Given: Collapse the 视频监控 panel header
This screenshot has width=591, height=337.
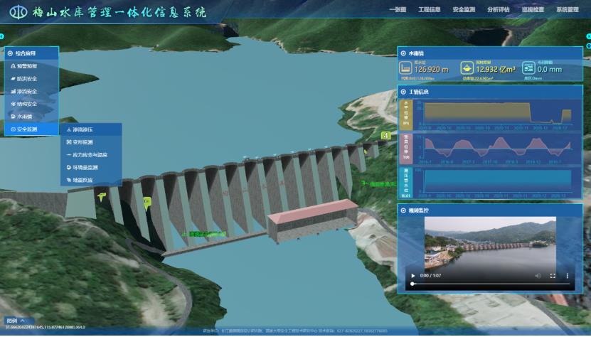Looking at the screenshot, I should (490, 210).
